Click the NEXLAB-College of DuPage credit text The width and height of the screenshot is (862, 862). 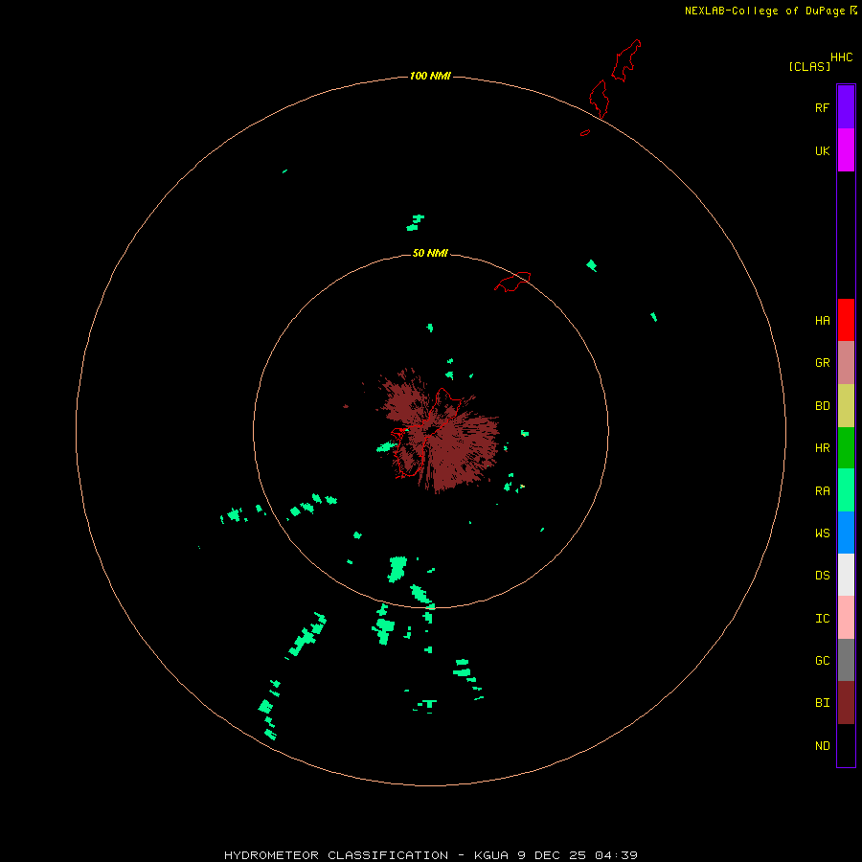click(764, 11)
